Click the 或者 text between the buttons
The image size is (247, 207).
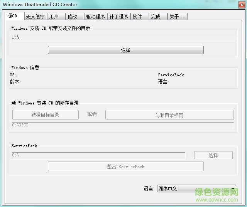tap(92, 114)
